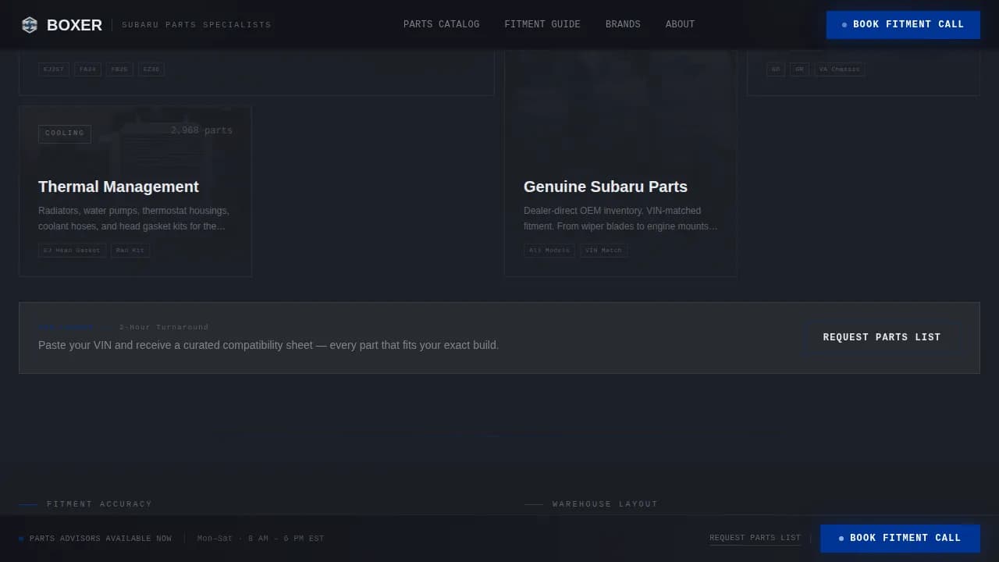Viewport: 999px width, 562px height.
Task: Go to the Fitment Guide page
Action: (542, 24)
